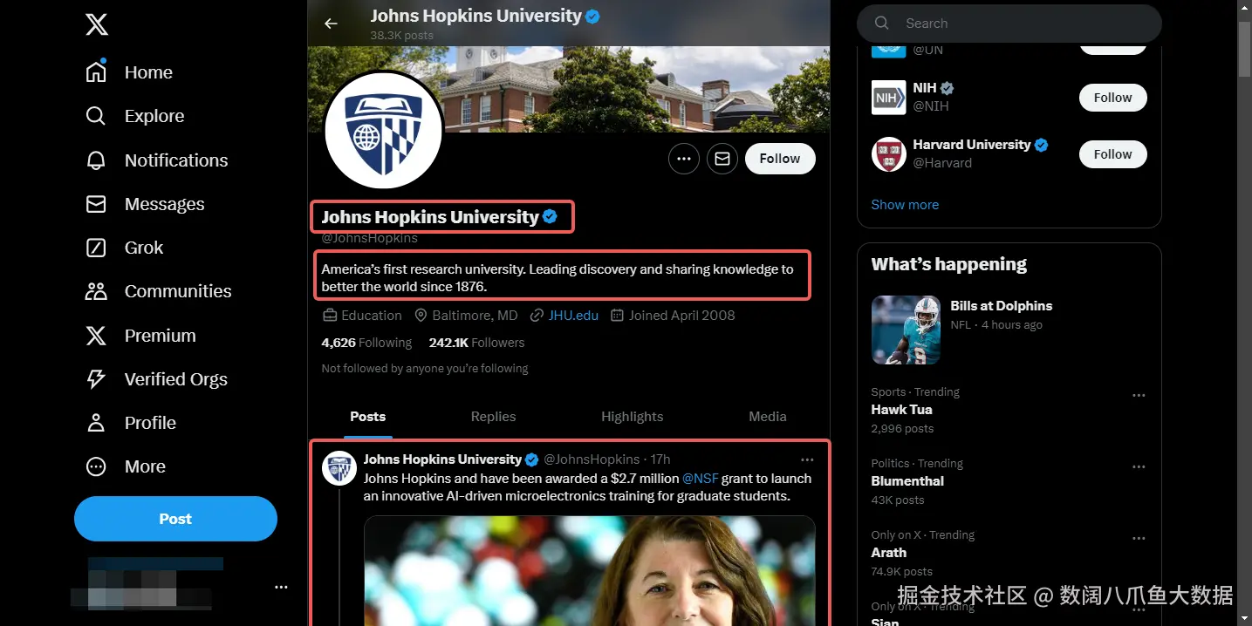This screenshot has height=626, width=1252.
Task: Open Verified Orgs in the sidebar
Action: coord(156,379)
